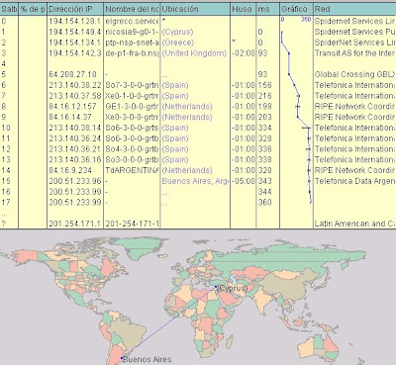
Task: Click the Telefonica Data Argentina network entry
Action: tap(354, 181)
